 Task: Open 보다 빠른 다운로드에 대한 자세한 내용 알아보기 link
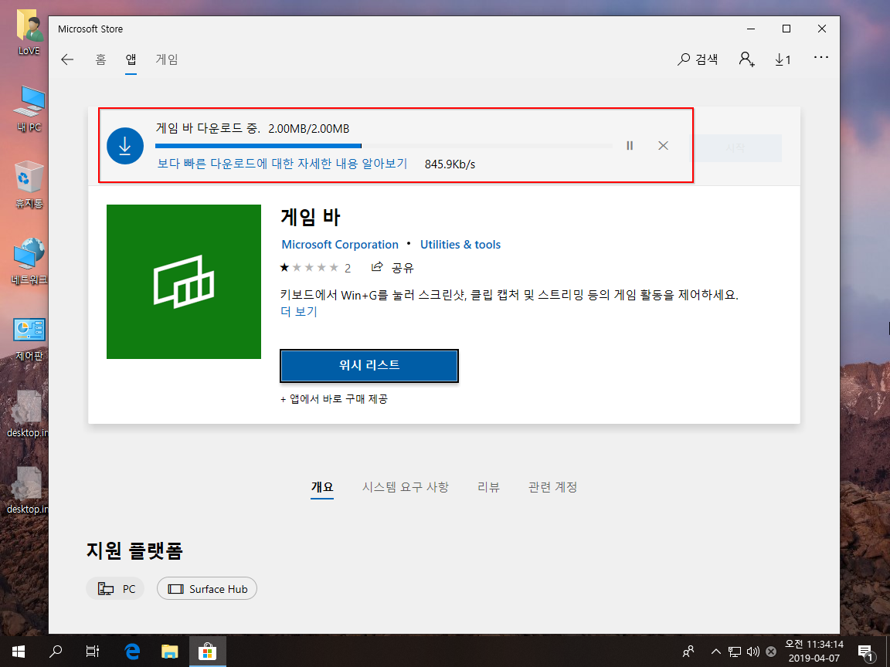(x=282, y=164)
